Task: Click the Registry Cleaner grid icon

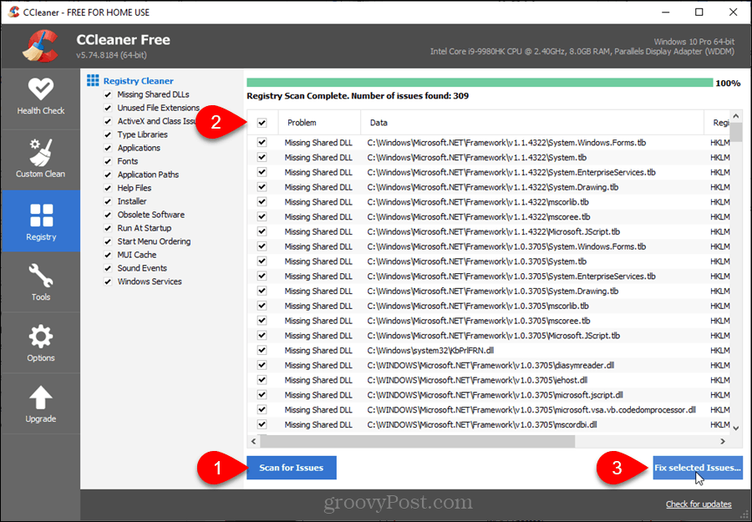Action: point(93,80)
